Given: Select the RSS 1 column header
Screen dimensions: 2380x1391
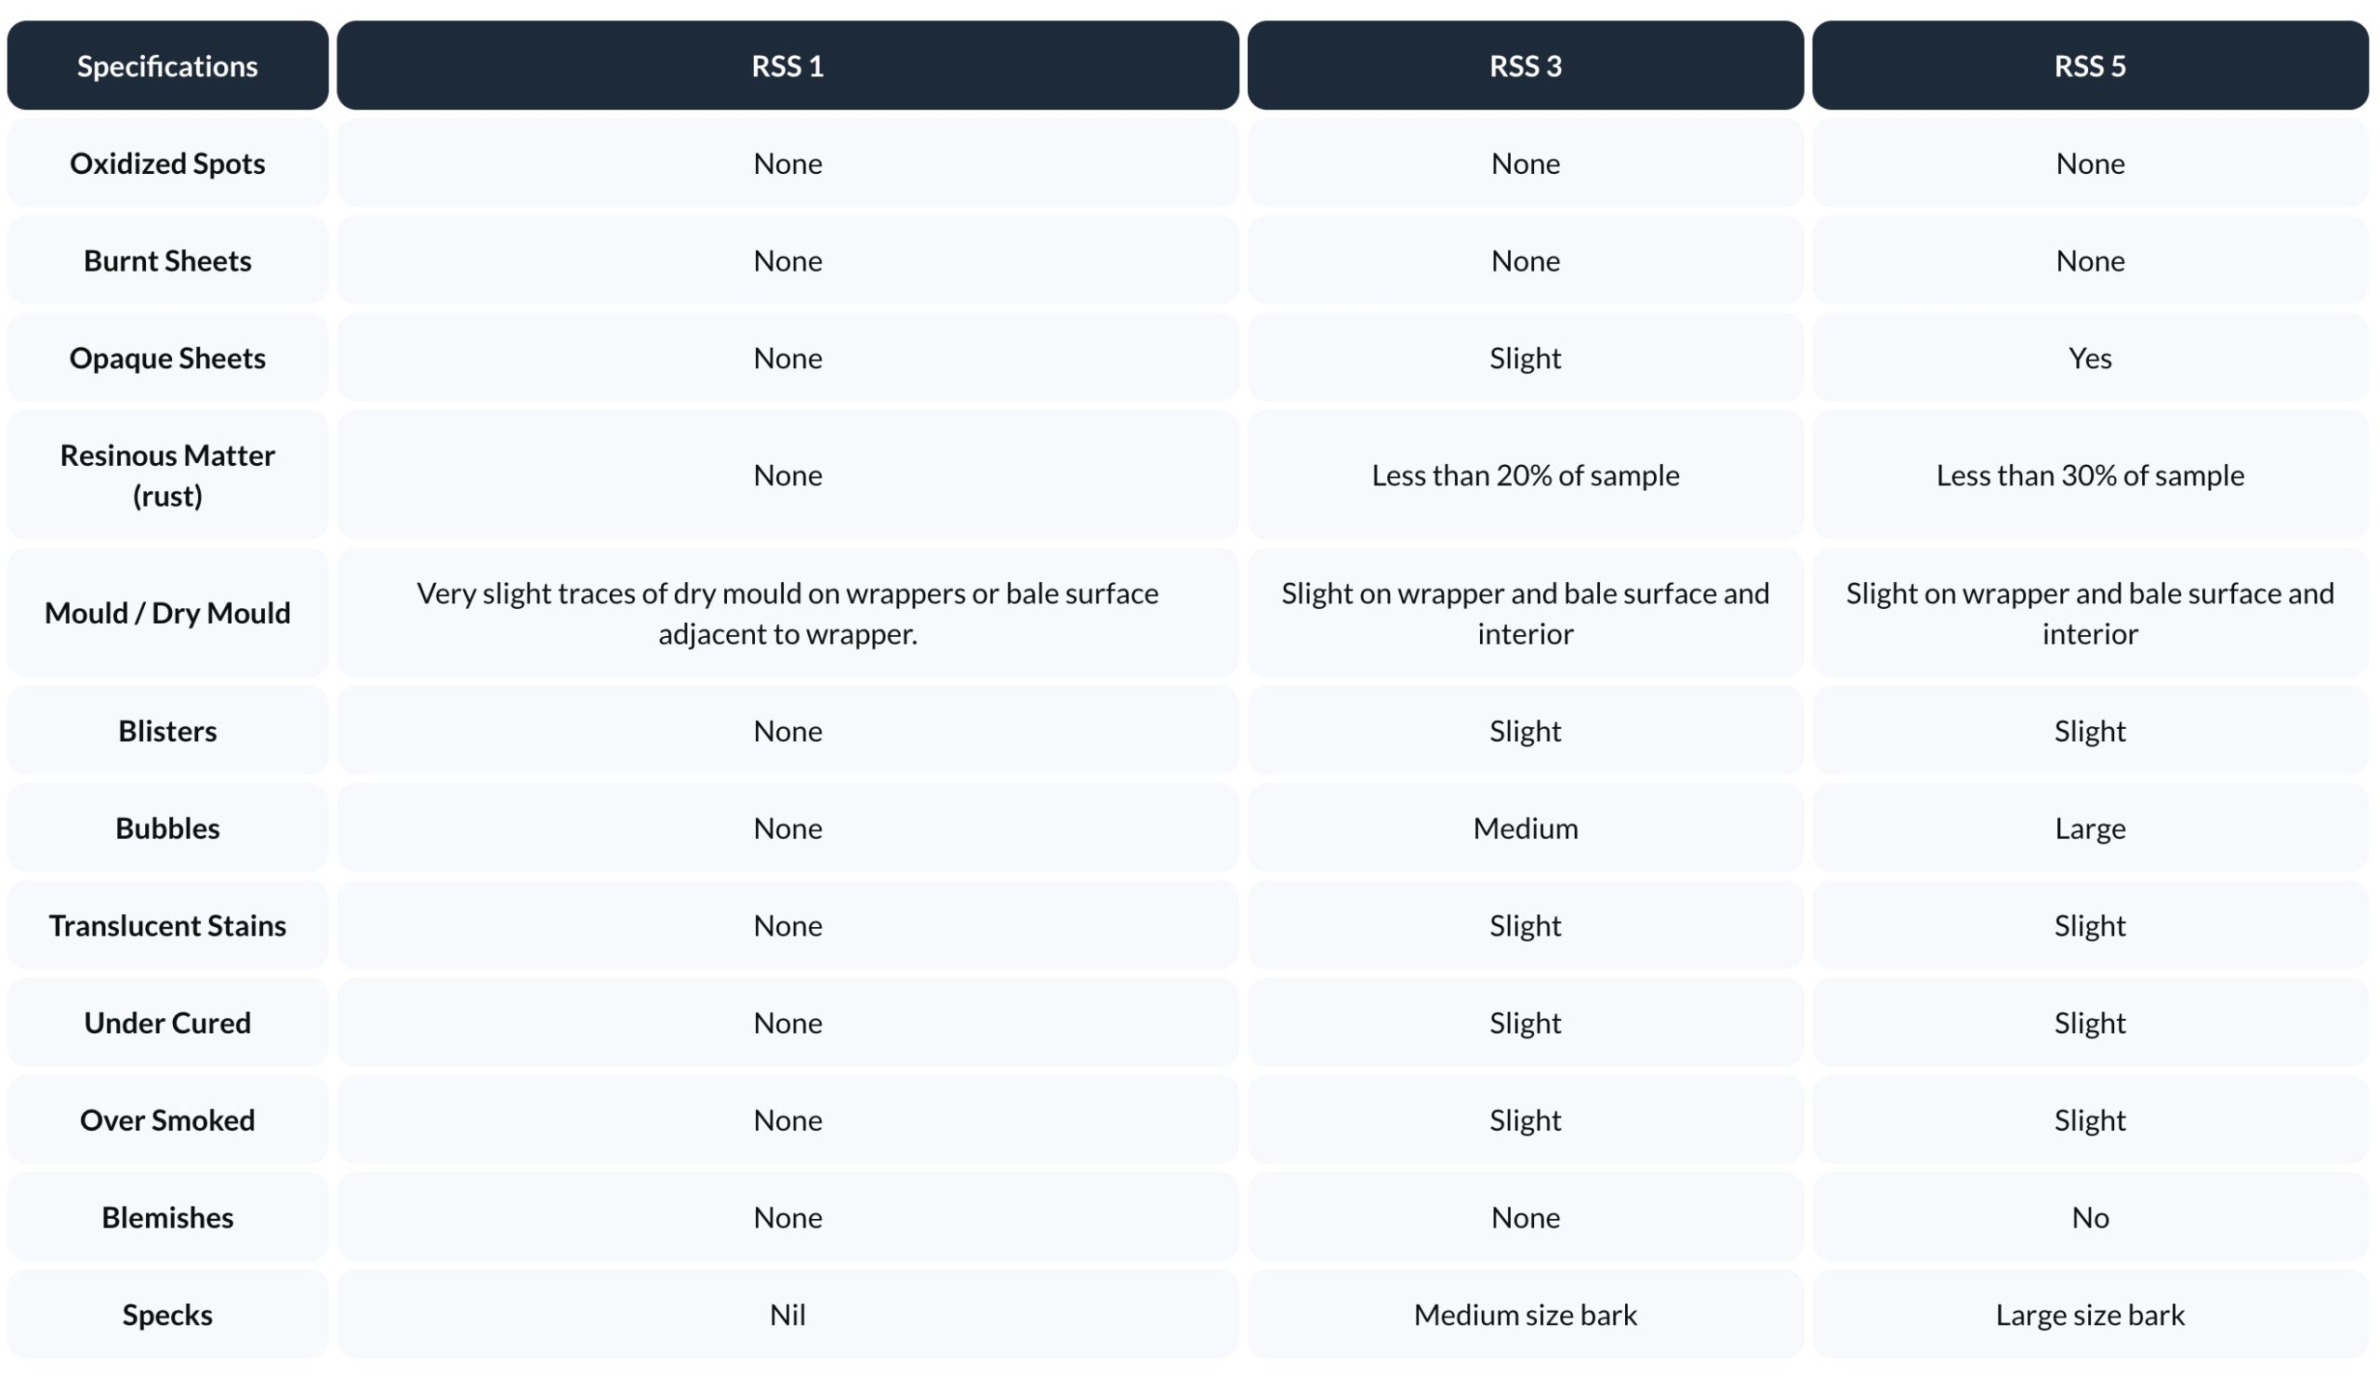Looking at the screenshot, I should (787, 66).
